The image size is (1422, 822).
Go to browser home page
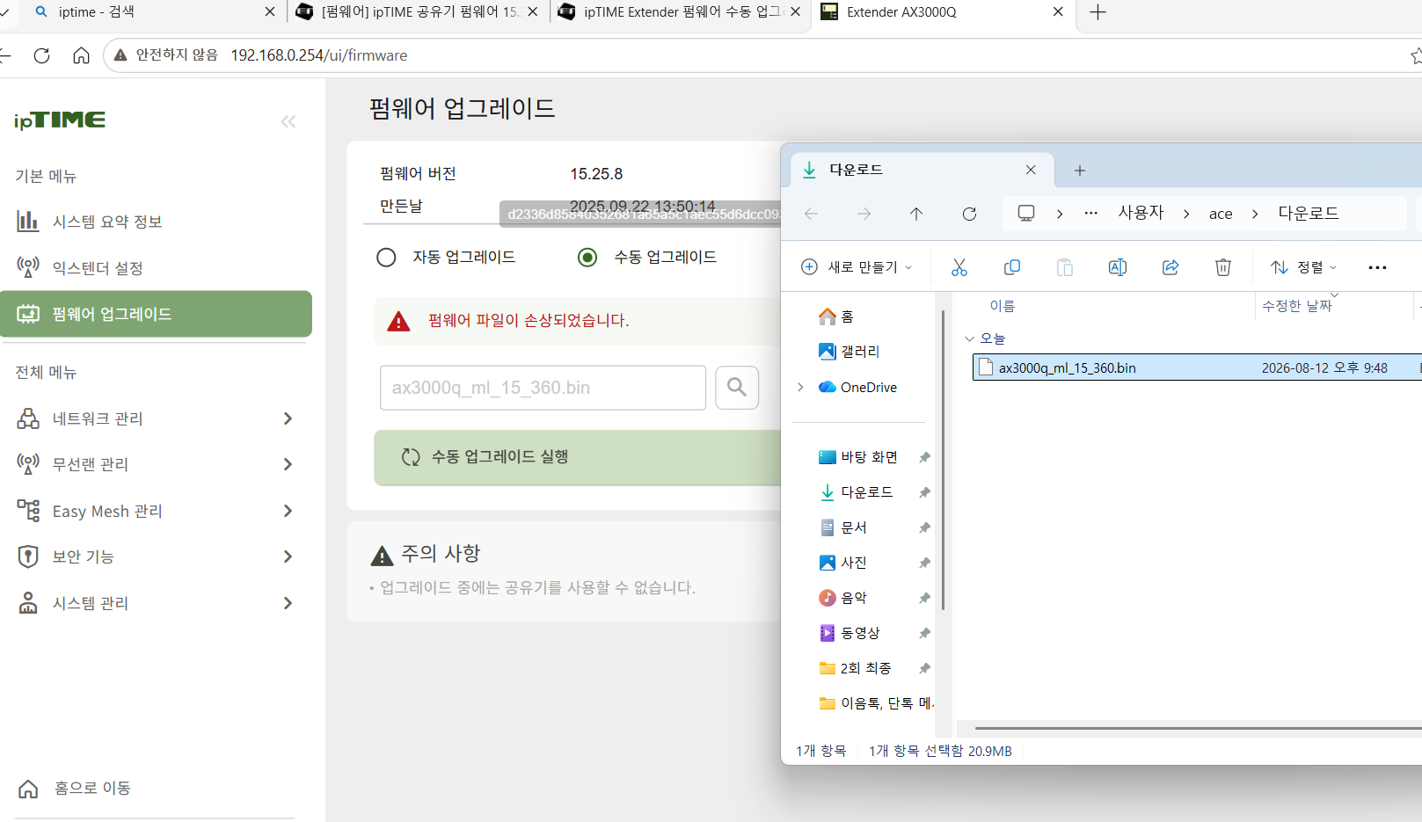81,55
